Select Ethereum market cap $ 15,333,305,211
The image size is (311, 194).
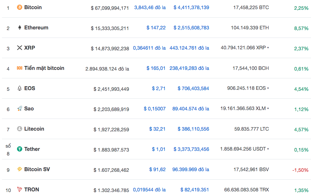pyautogui.click(x=110, y=28)
